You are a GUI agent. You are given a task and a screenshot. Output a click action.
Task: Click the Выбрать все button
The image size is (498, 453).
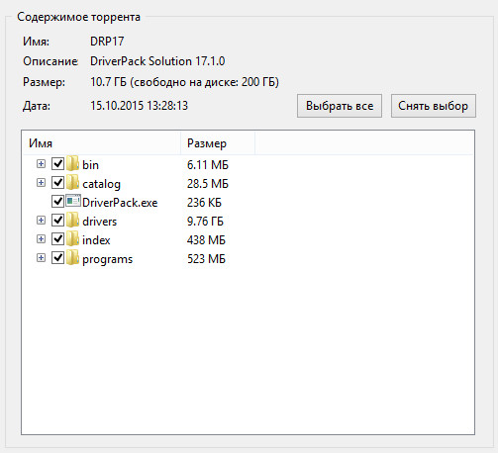tap(340, 106)
